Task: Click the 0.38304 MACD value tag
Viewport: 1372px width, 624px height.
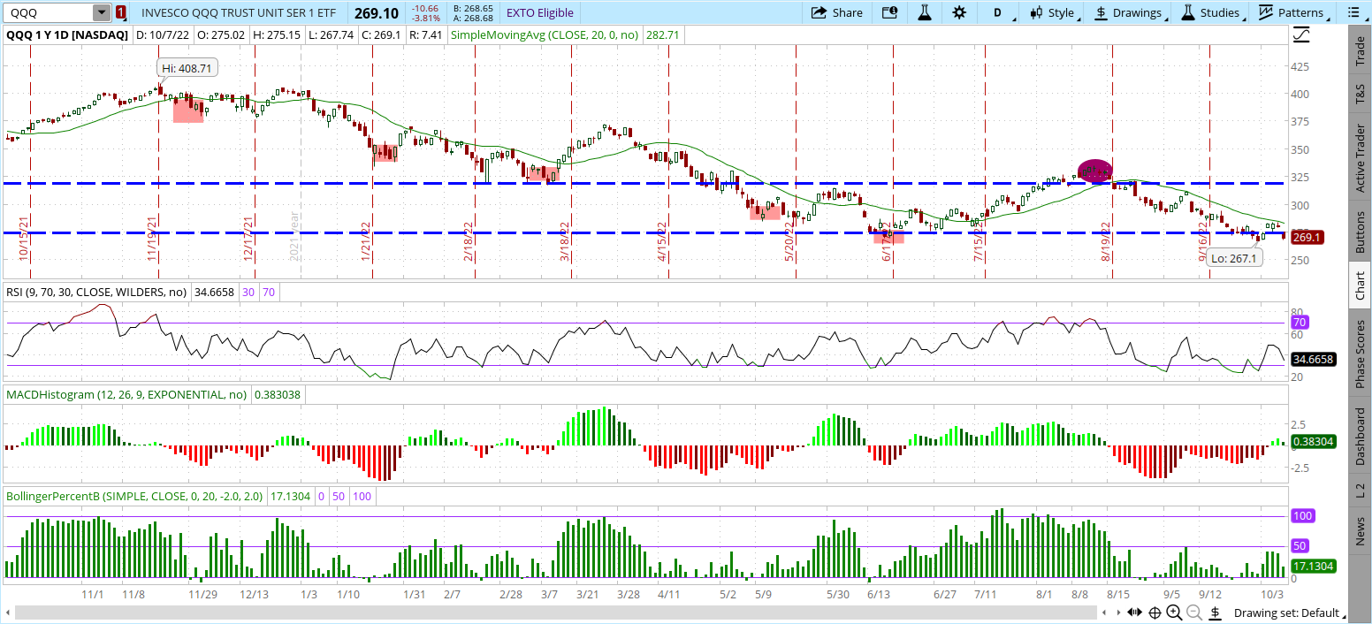Action: 1313,441
